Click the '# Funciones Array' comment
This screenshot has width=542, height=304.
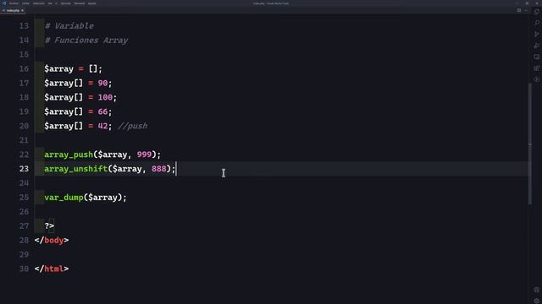[86, 40]
